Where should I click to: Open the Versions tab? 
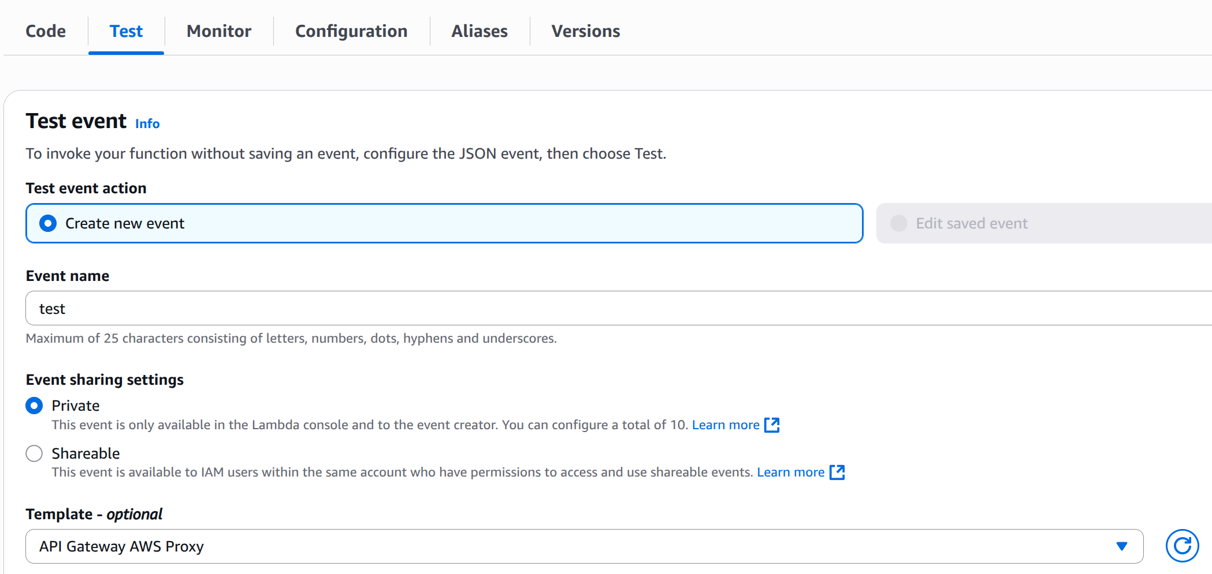(x=586, y=31)
